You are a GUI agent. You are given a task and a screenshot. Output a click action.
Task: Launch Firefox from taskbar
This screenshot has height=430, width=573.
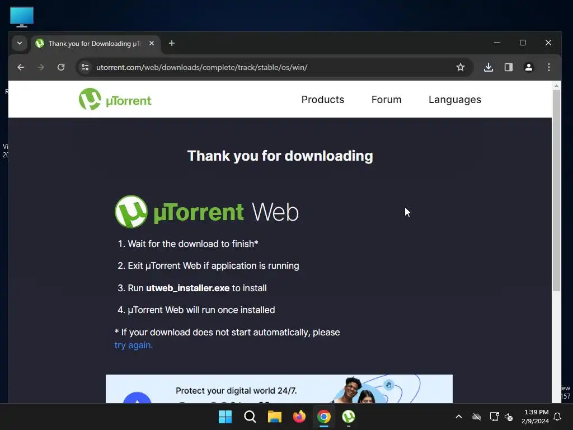299,417
